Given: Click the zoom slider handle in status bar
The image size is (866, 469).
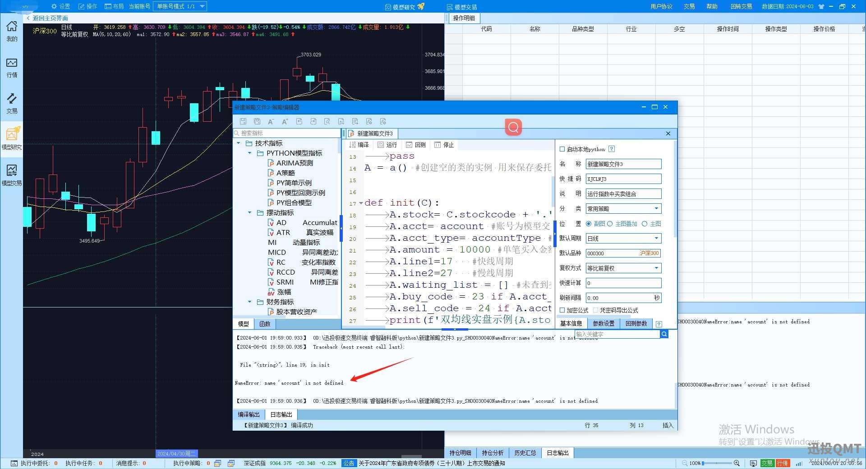Looking at the screenshot, I should pyautogui.click(x=703, y=463).
